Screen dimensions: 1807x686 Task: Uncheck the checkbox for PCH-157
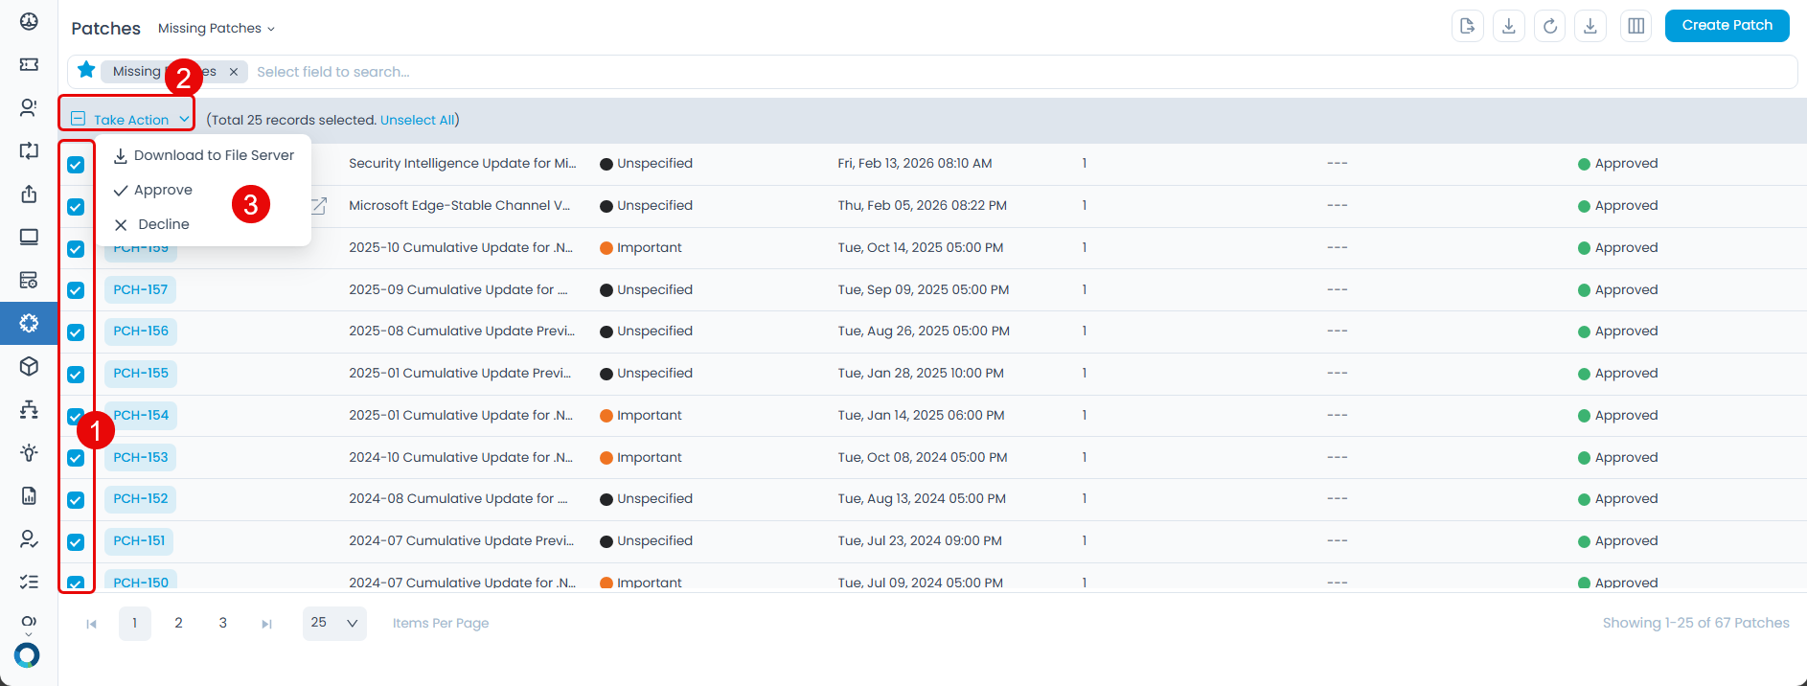[76, 290]
